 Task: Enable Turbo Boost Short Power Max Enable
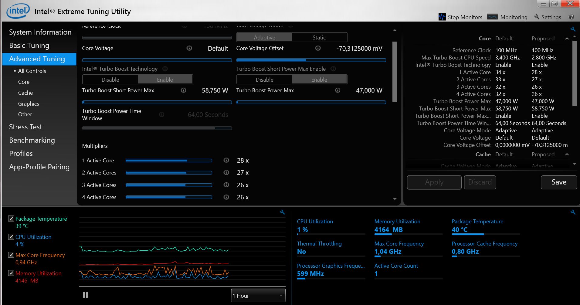click(x=319, y=80)
